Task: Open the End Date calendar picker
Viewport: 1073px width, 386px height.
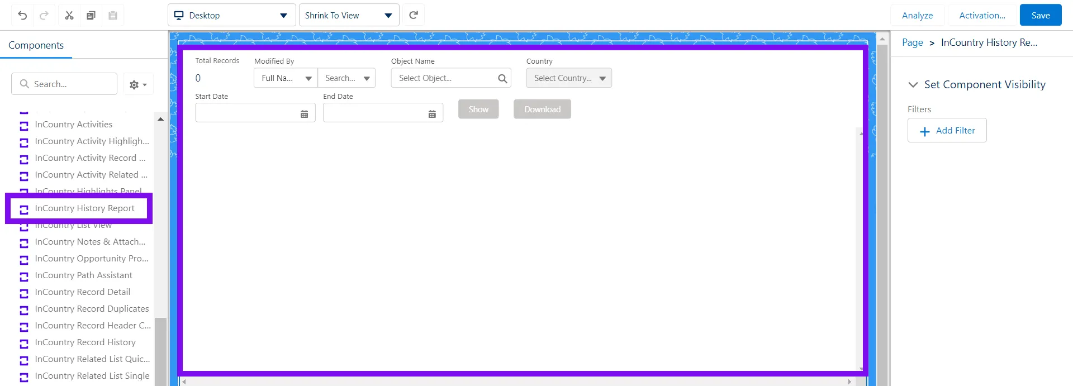Action: (x=432, y=114)
